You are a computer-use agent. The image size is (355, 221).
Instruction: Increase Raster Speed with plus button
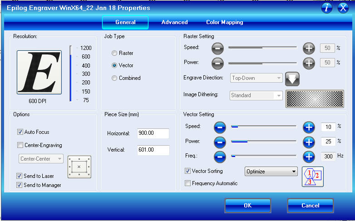pyautogui.click(x=309, y=48)
